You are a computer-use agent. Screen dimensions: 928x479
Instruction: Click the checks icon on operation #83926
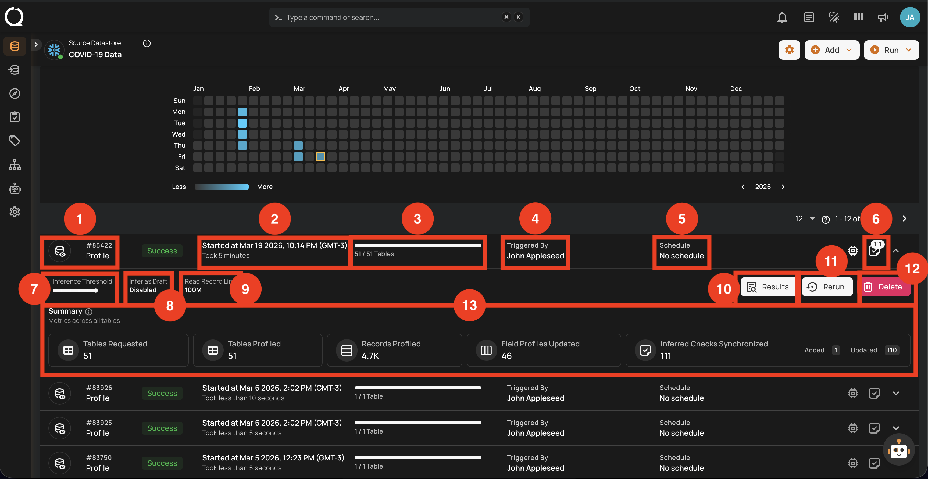(x=874, y=393)
